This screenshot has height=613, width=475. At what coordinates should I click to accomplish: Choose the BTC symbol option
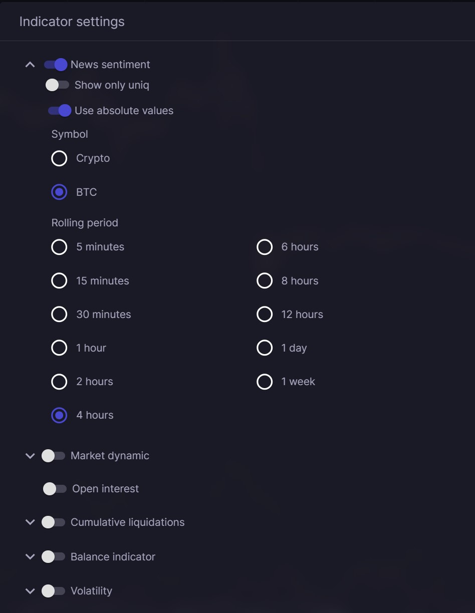[59, 192]
